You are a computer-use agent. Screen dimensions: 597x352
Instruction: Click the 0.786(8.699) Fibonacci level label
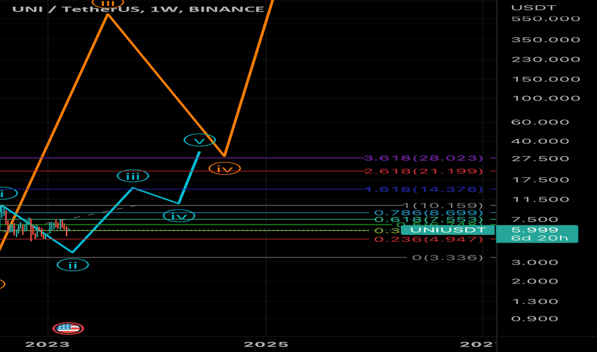tap(429, 212)
